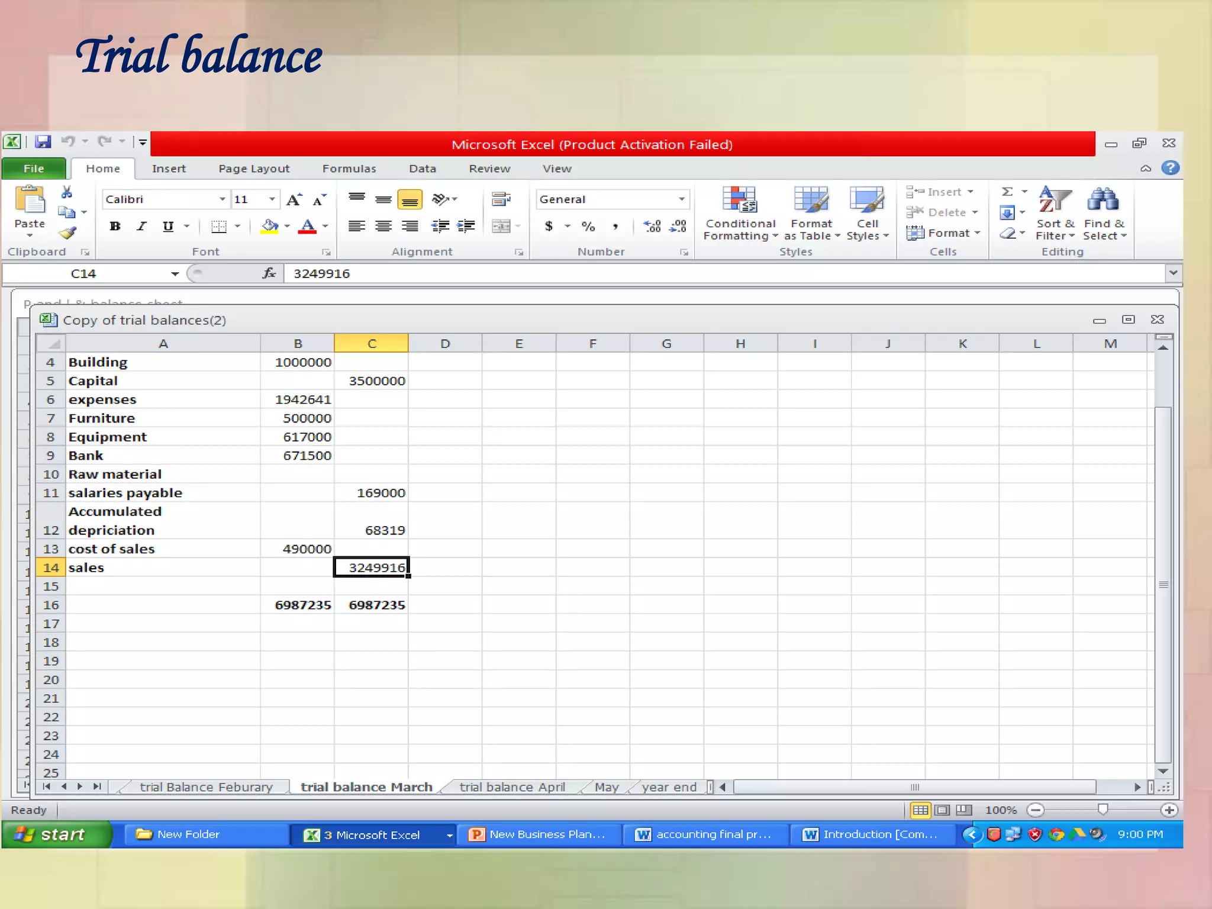Click the Save icon in quick access toolbar
The width and height of the screenshot is (1212, 909).
43,142
